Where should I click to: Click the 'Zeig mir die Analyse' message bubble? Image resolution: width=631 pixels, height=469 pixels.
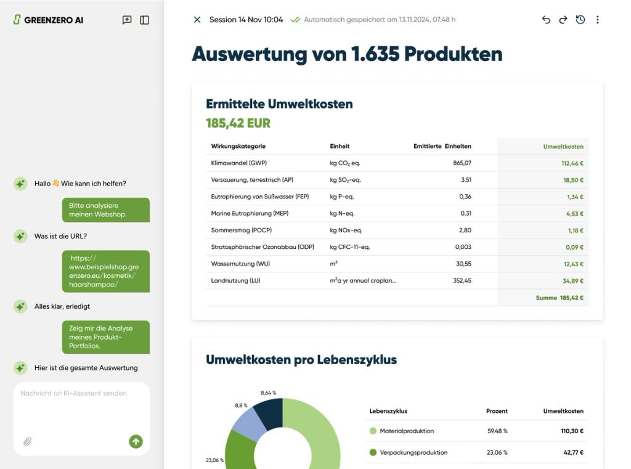tap(106, 337)
